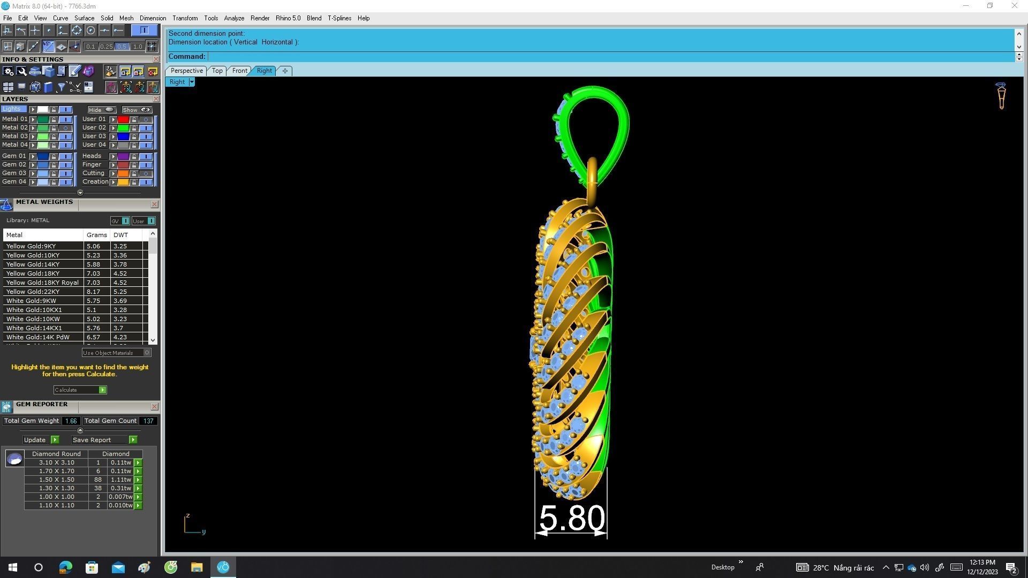Viewport: 1028px width, 578px height.
Task: Click the Metal 03 color swatch
Action: [x=43, y=136]
